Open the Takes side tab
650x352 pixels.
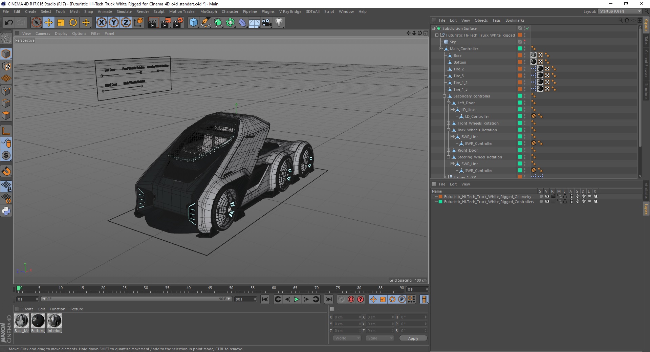(646, 41)
